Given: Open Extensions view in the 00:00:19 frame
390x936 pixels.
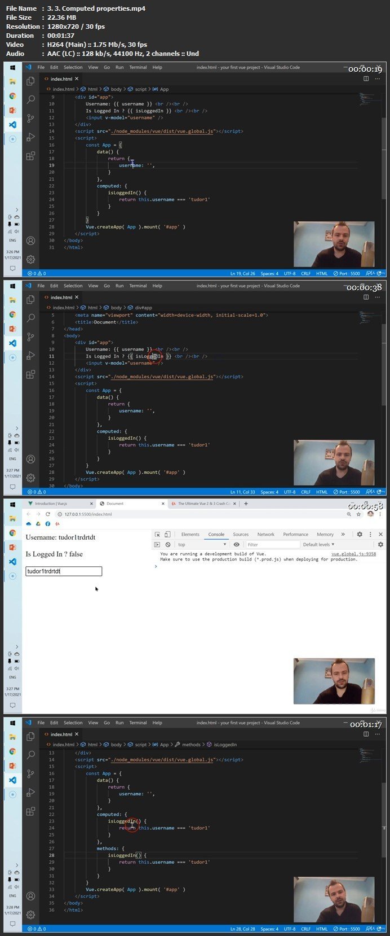Looking at the screenshot, I should (31, 155).
